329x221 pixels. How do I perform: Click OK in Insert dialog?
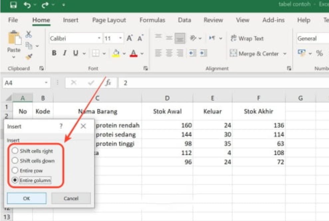point(27,198)
